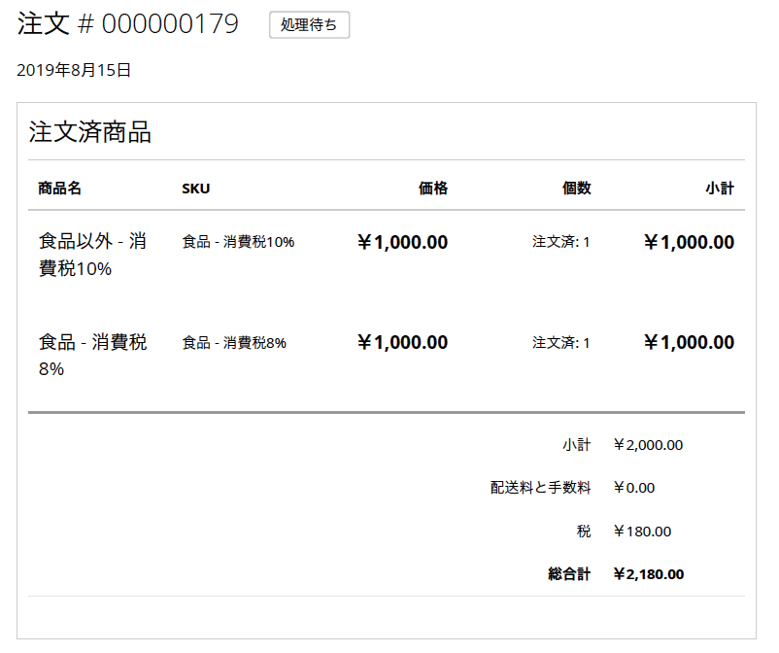Click the 小計 table column header

[x=720, y=189]
